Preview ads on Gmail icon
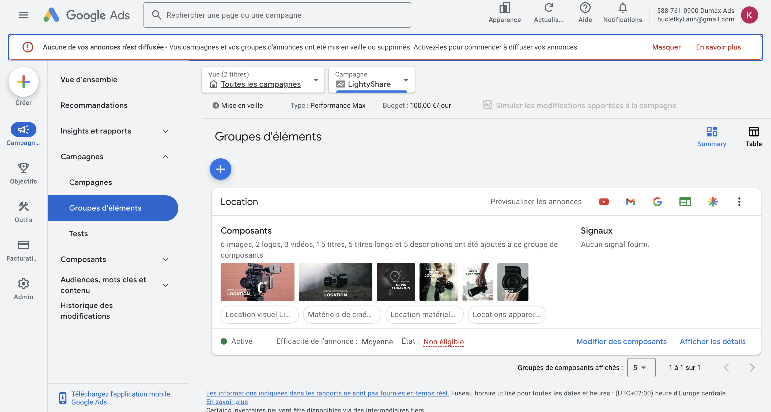771x412 pixels. click(630, 202)
